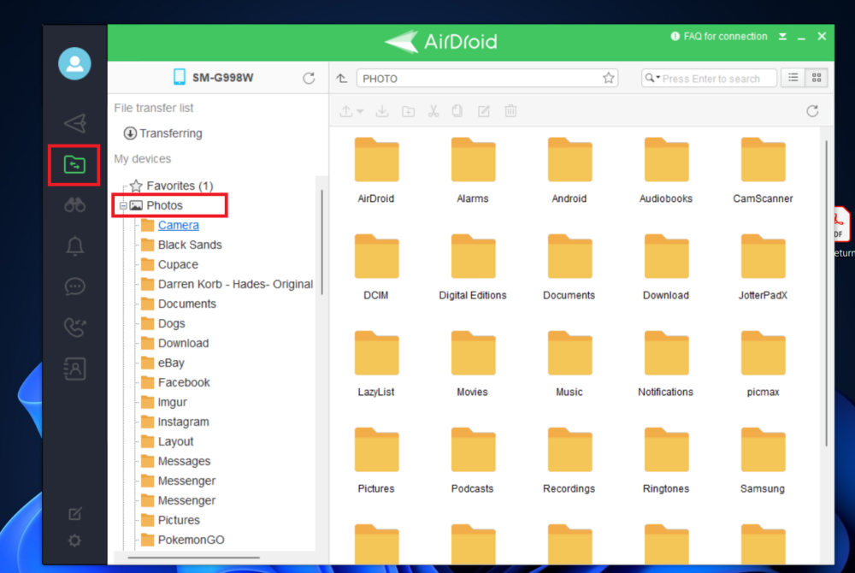Click the My devices section

tap(142, 158)
